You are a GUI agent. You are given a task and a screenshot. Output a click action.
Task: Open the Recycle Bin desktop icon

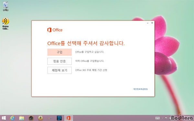(x=5, y=6)
